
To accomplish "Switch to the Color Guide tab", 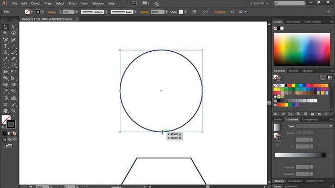I will 293,22.
